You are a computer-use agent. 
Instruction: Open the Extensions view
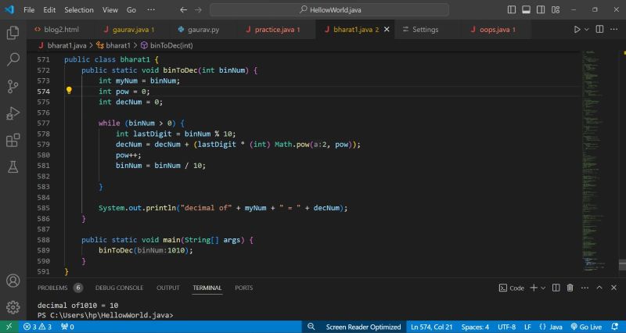pyautogui.click(x=13, y=140)
